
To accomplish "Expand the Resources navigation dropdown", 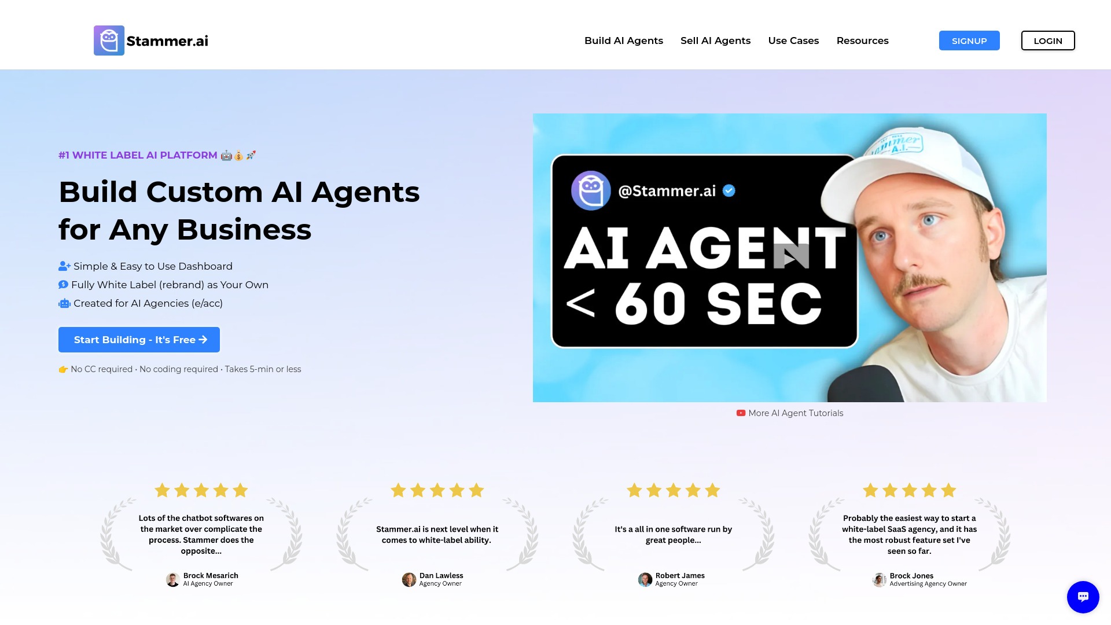I will (862, 41).
